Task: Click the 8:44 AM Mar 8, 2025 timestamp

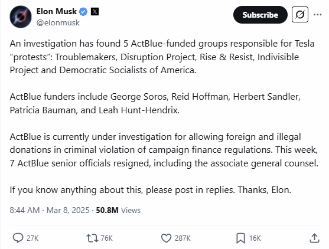Action: 50,210
